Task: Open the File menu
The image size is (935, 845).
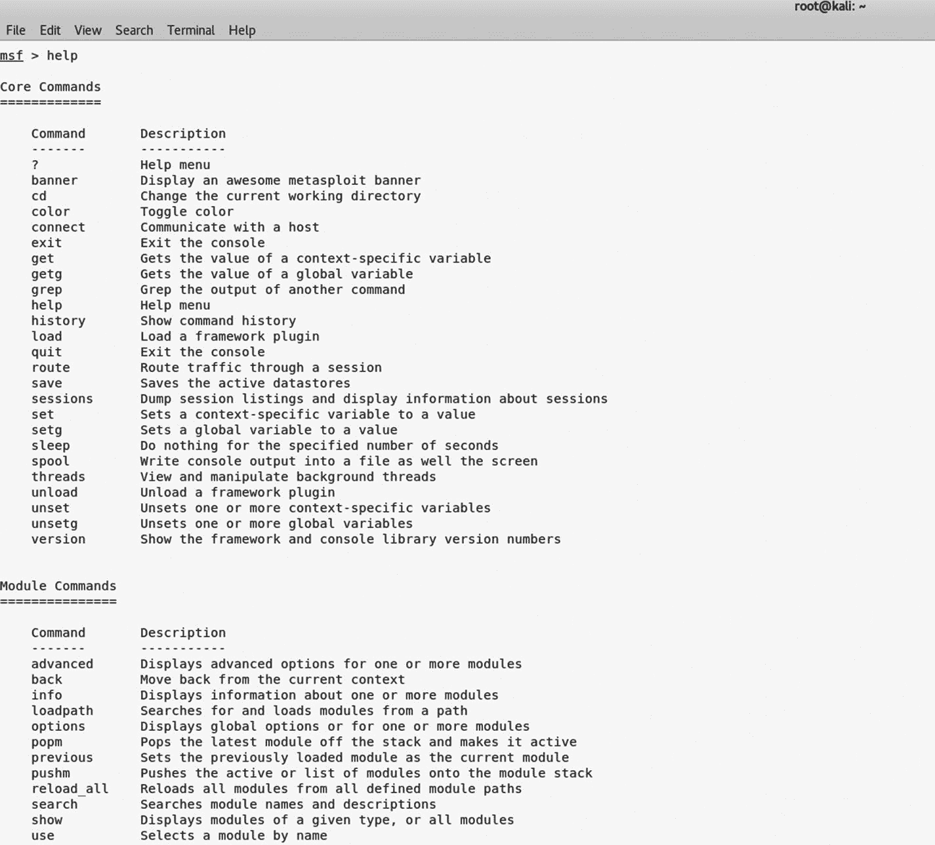Action: point(16,30)
